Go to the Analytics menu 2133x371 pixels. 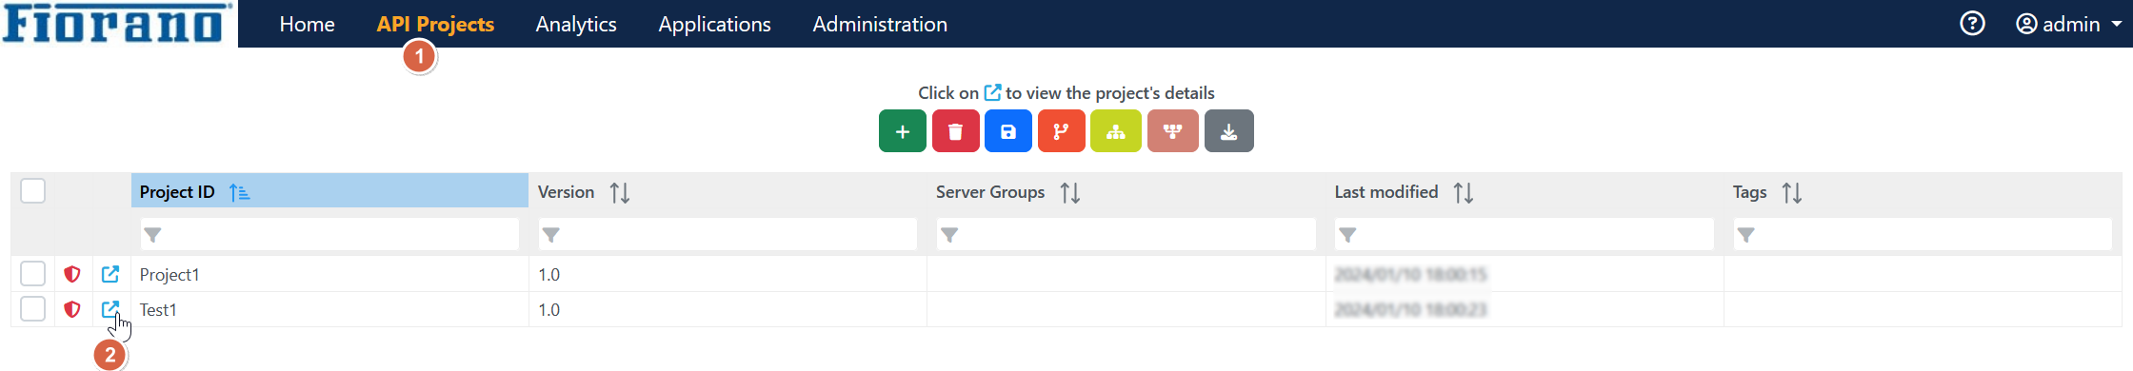(576, 24)
